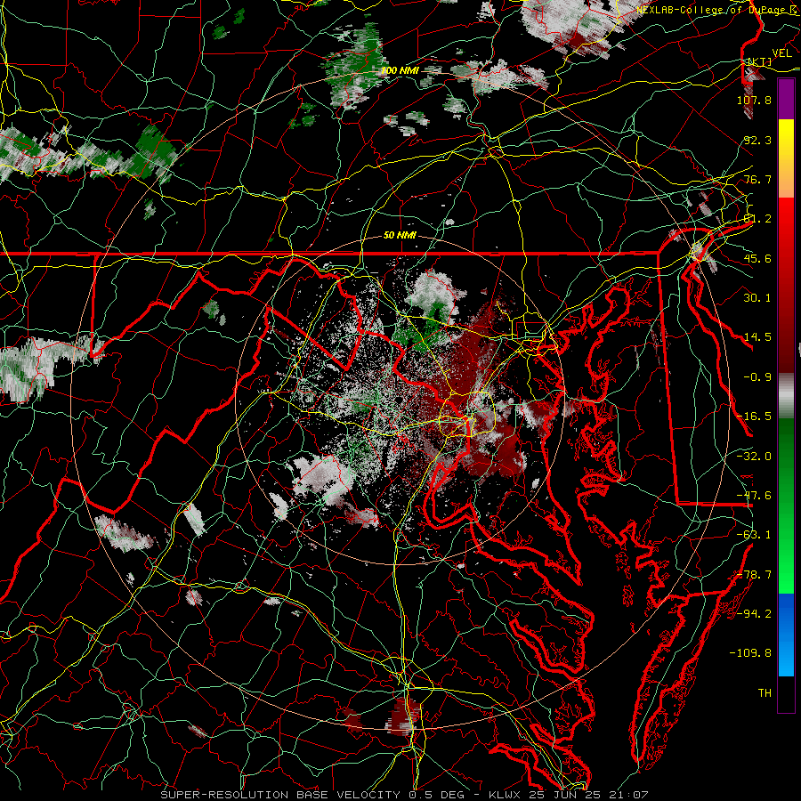Click the -78.7 legend value
Image resolution: width=801 pixels, height=801 pixels.
coord(754,575)
